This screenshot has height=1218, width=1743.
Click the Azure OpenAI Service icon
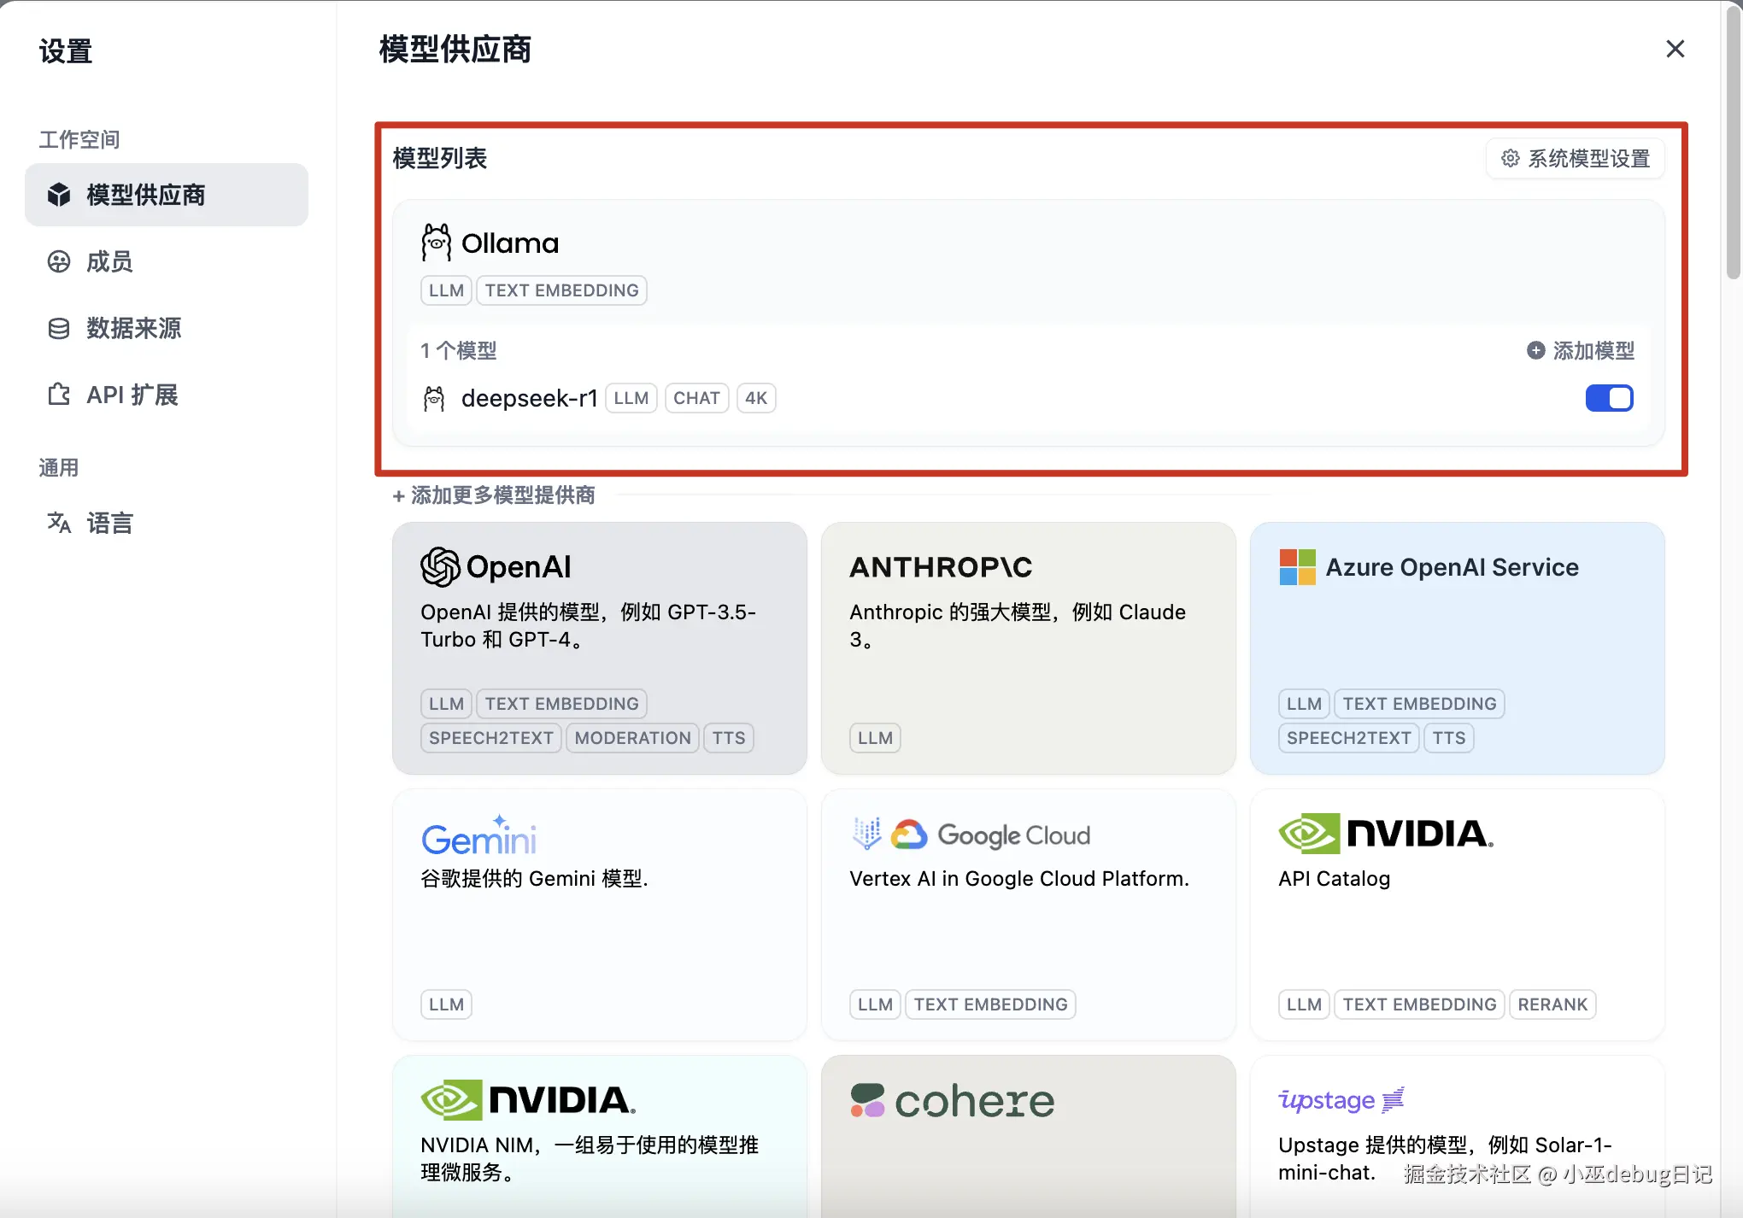point(1296,566)
